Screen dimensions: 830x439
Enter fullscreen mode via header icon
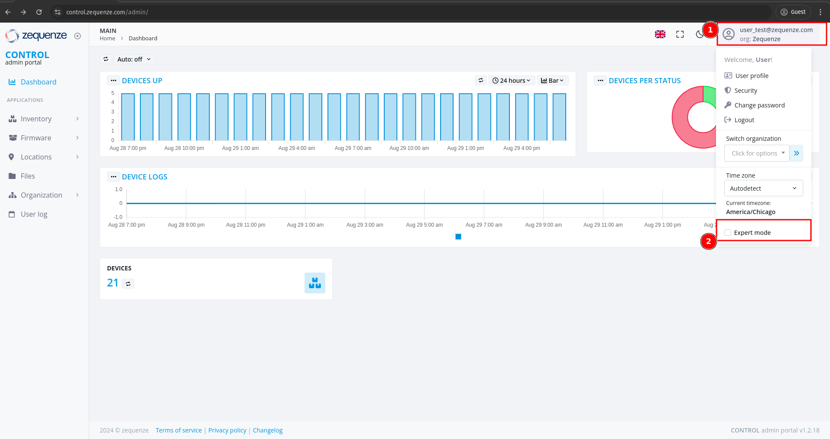coord(680,34)
